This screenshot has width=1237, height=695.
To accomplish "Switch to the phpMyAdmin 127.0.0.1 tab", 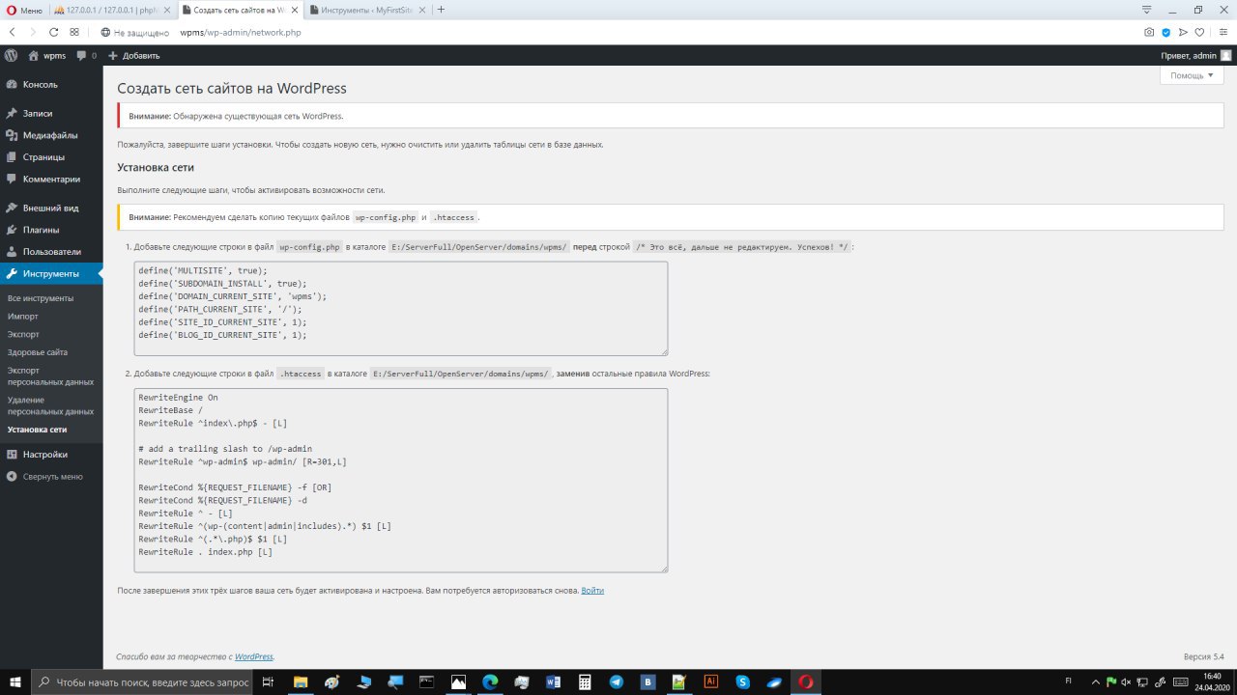I will pos(113,10).
